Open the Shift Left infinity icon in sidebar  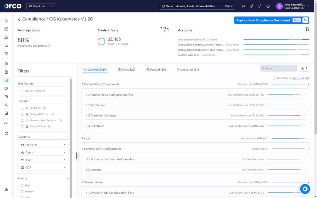(6, 123)
